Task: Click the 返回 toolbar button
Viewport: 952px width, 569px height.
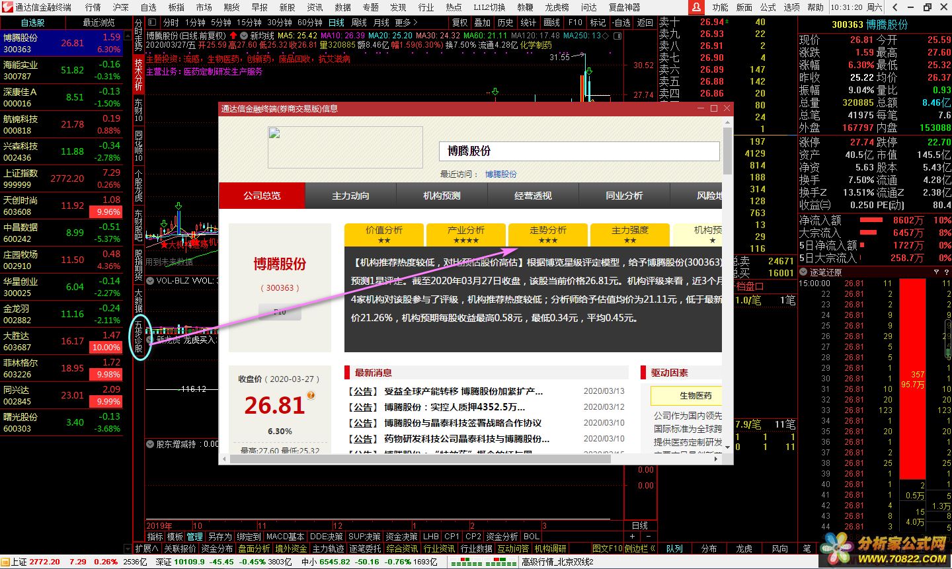Action: (x=645, y=22)
